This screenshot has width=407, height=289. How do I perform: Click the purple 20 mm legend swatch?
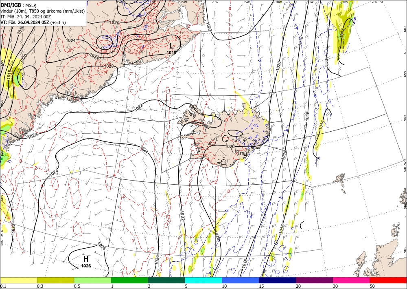[x=314, y=280]
